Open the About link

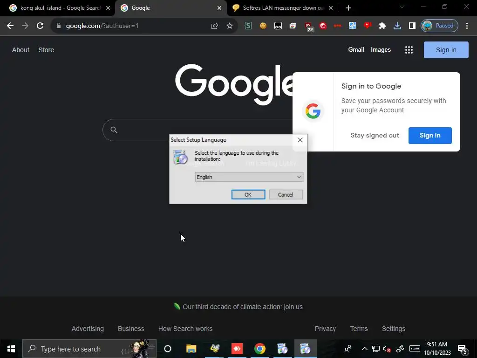pos(20,50)
